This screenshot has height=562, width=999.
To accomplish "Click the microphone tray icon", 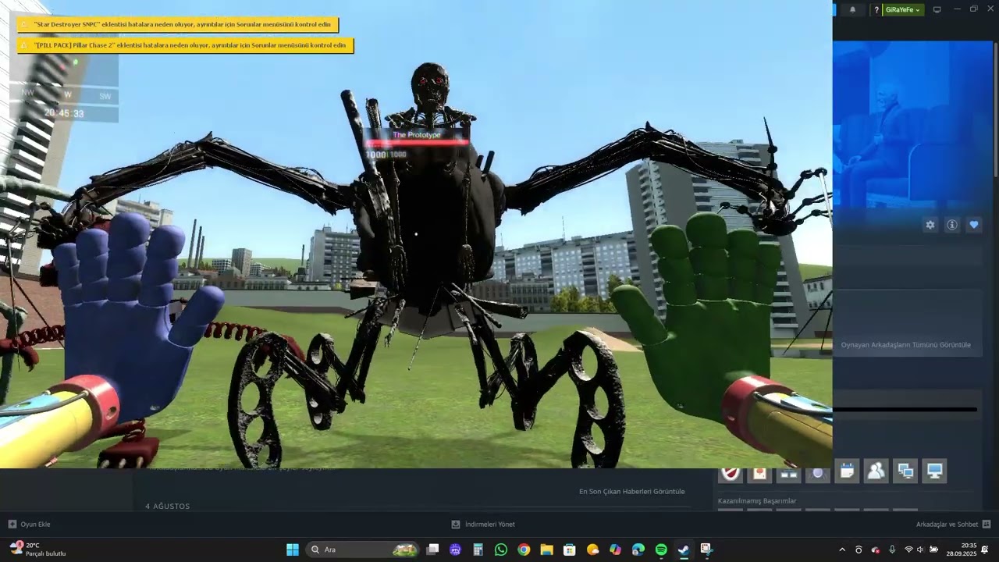I will pyautogui.click(x=892, y=550).
